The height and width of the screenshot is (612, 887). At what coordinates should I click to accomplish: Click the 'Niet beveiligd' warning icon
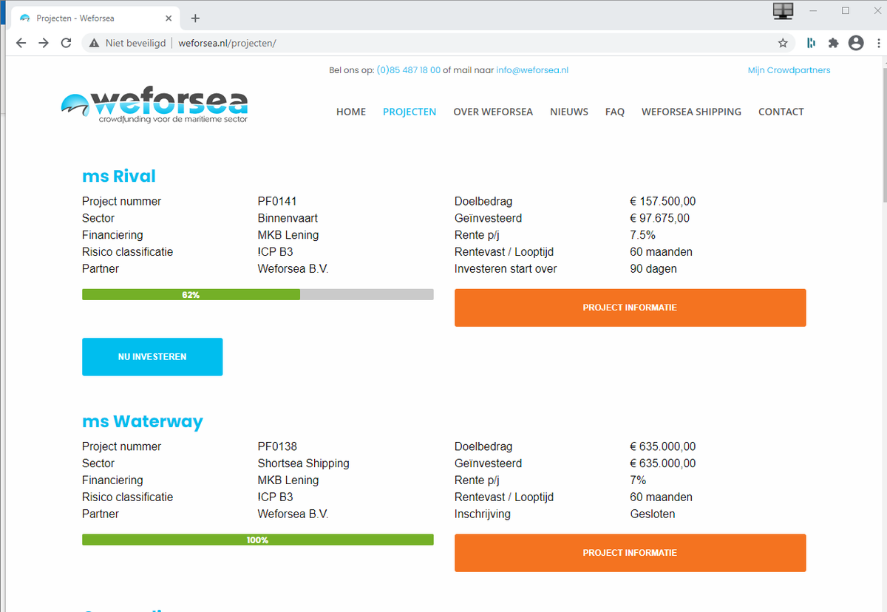(x=94, y=43)
